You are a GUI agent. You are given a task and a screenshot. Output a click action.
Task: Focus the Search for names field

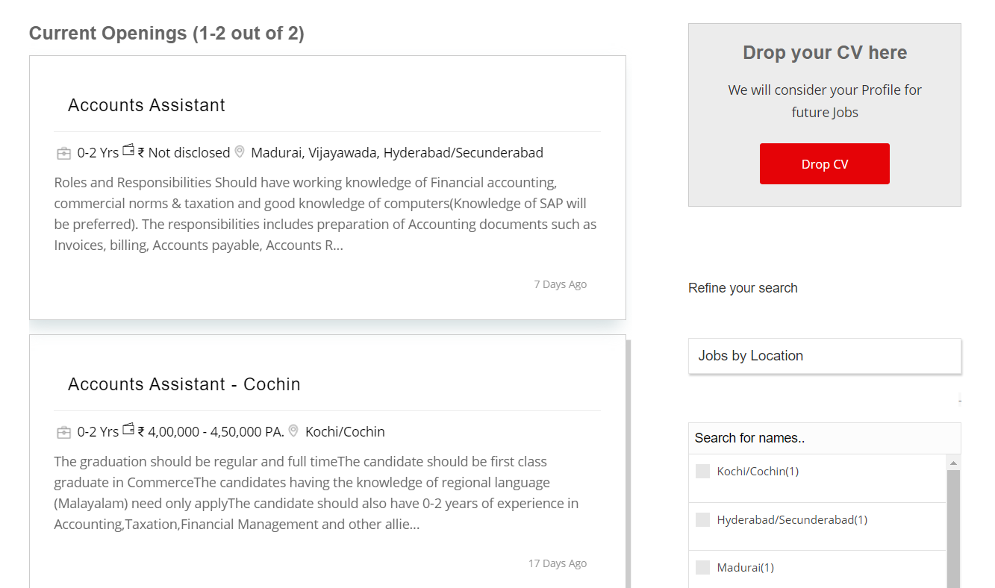[x=824, y=438]
